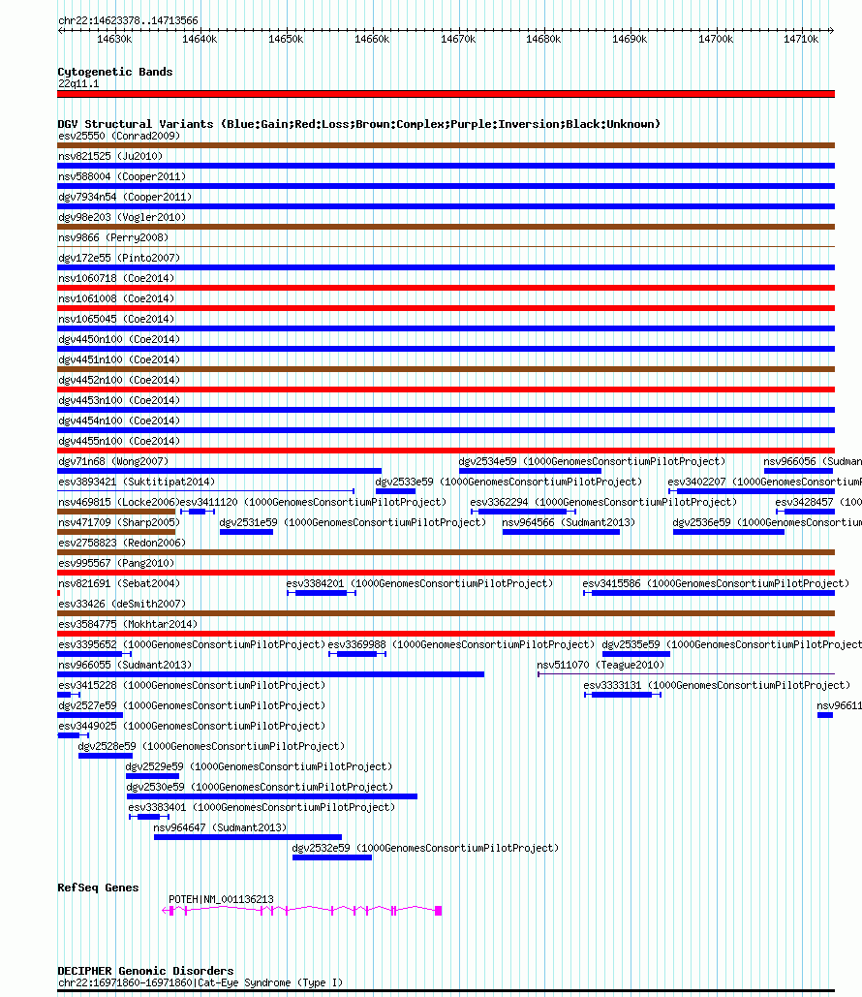Open variant esv3584775 (Mokhtar2014)
The height and width of the screenshot is (997, 862).
click(128, 624)
